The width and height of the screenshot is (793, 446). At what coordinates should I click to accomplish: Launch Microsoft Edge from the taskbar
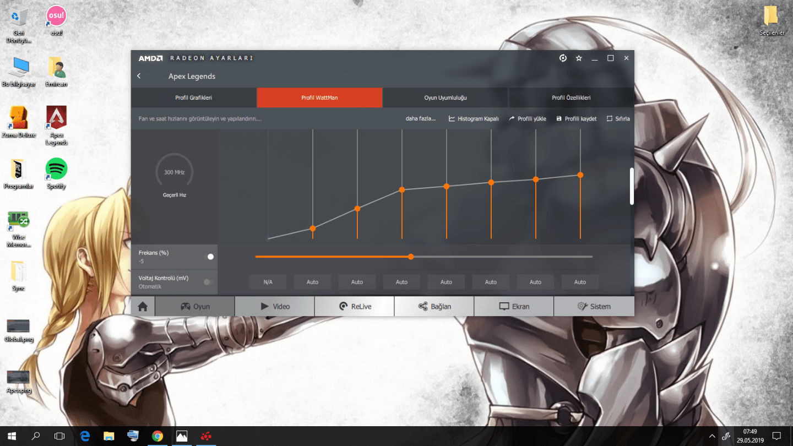(x=85, y=436)
